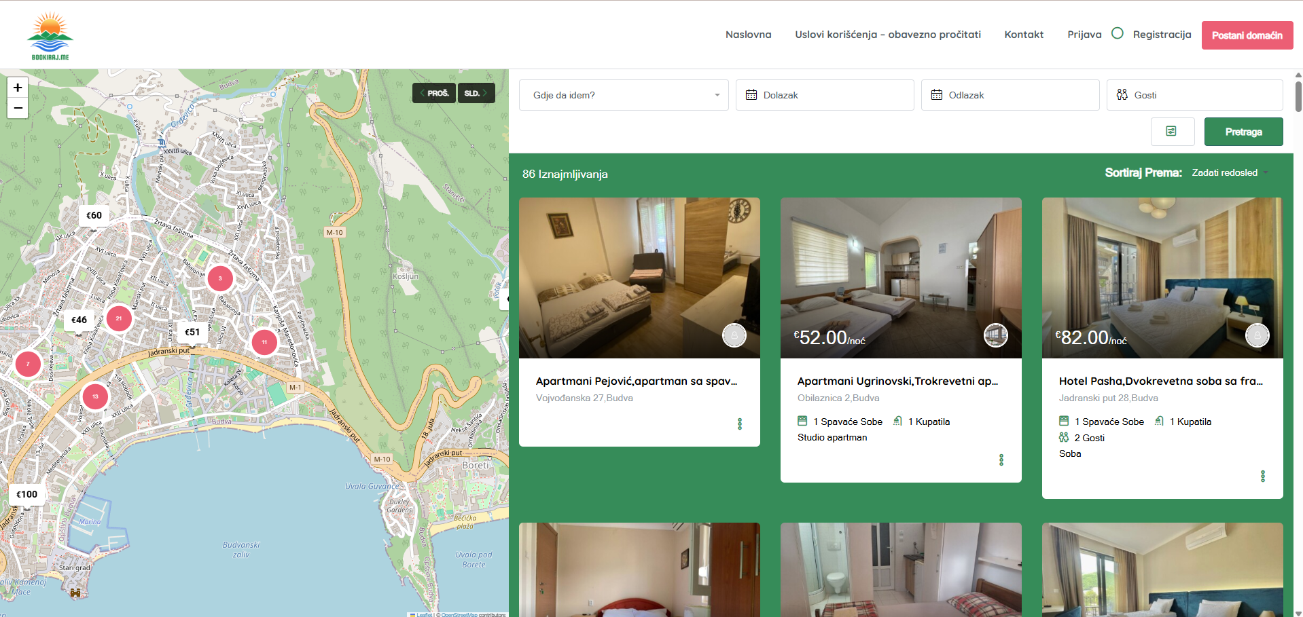Click the 21-listing cluster marker on map
The image size is (1303, 617).
click(x=119, y=318)
